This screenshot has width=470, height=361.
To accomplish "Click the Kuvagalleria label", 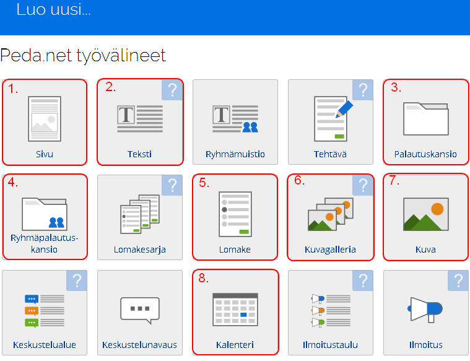I will click(330, 250).
